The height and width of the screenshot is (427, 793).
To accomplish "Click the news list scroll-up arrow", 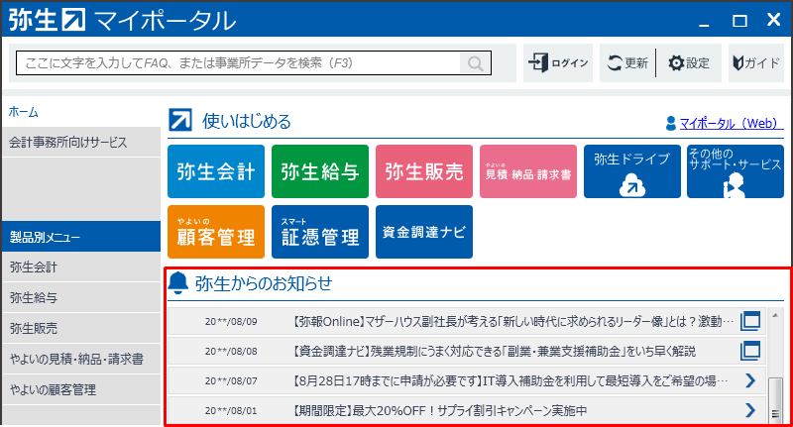I will click(x=775, y=315).
